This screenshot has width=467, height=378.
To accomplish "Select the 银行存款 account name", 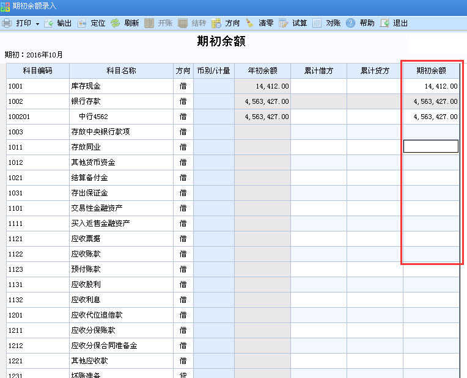I will [x=86, y=101].
